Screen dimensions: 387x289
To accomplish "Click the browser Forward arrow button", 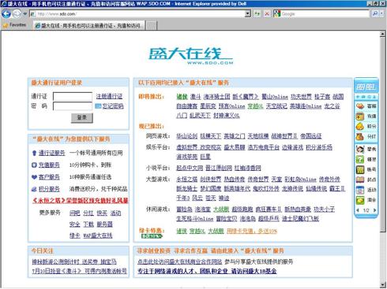I will point(17,13).
